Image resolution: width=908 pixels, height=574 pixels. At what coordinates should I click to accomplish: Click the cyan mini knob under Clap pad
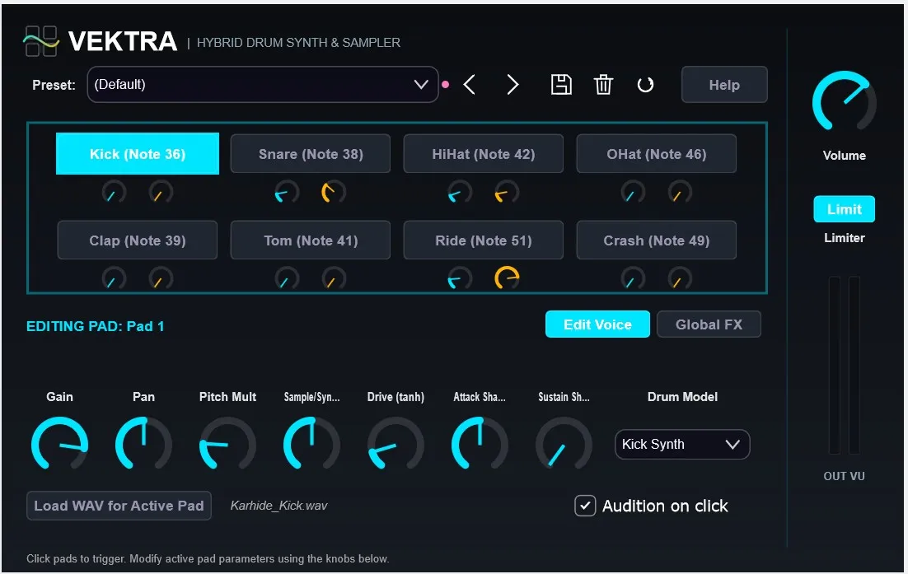click(114, 278)
